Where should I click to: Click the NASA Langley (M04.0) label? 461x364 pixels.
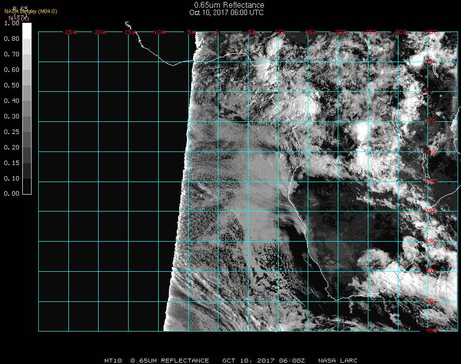coord(31,12)
